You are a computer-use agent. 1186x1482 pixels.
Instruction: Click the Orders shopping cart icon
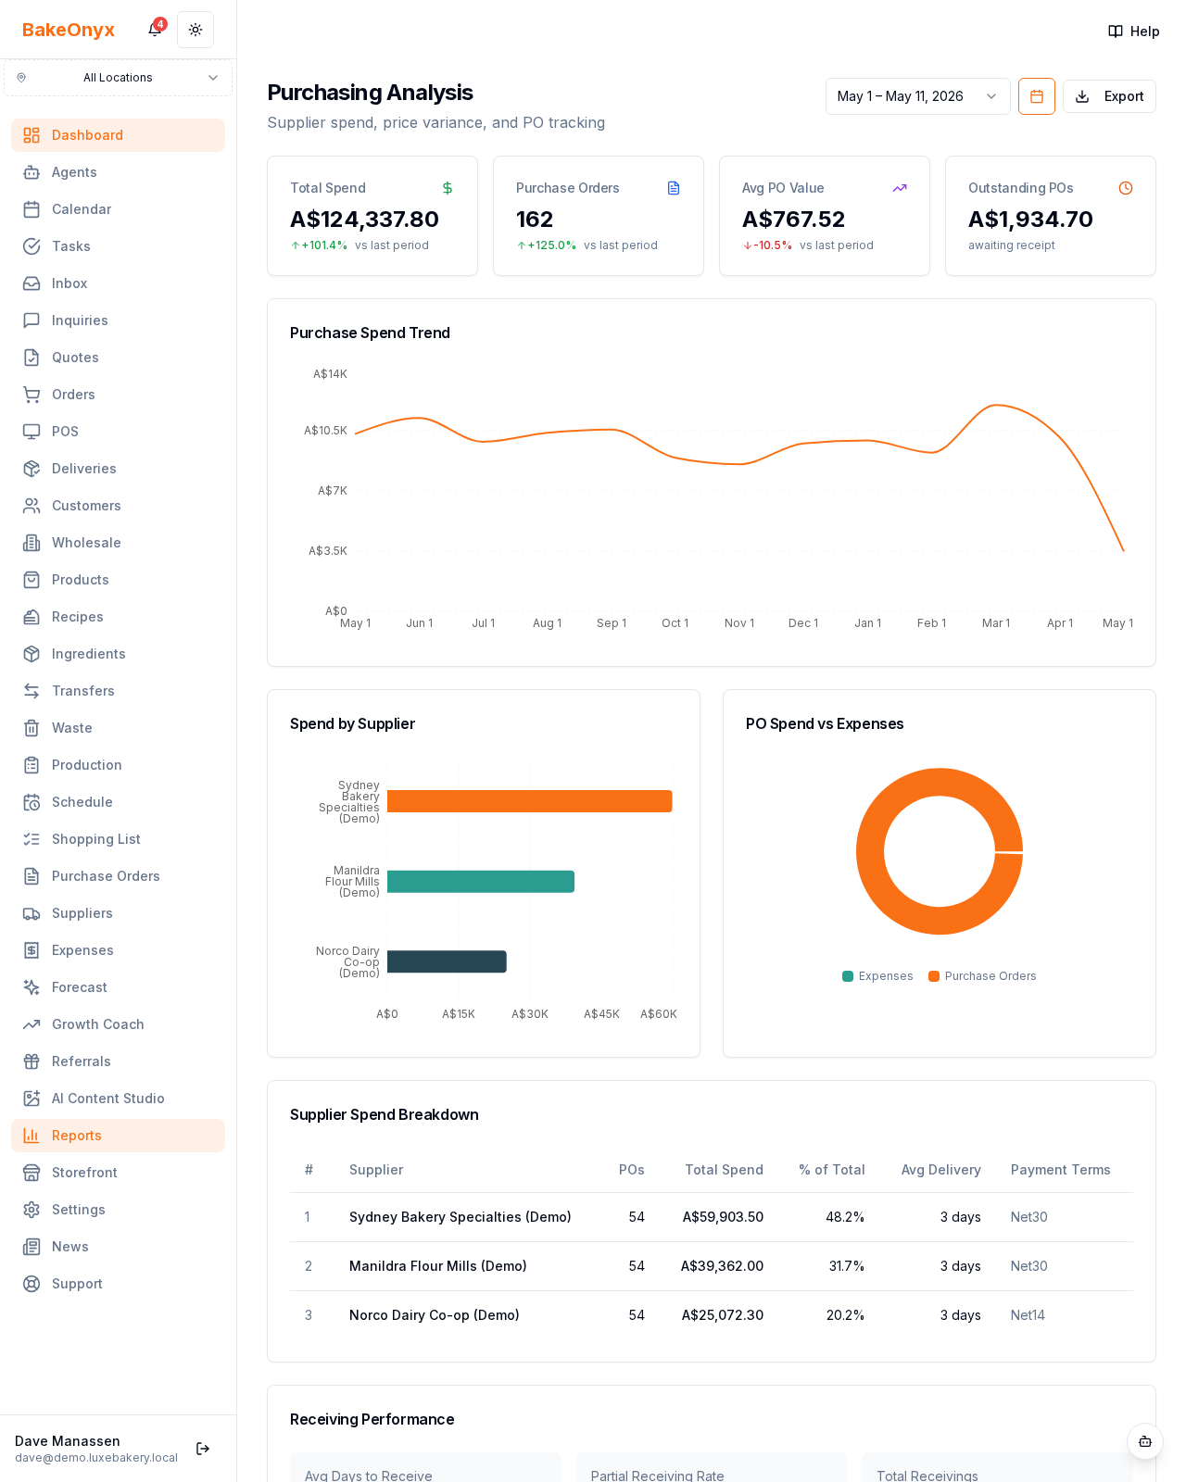point(32,395)
